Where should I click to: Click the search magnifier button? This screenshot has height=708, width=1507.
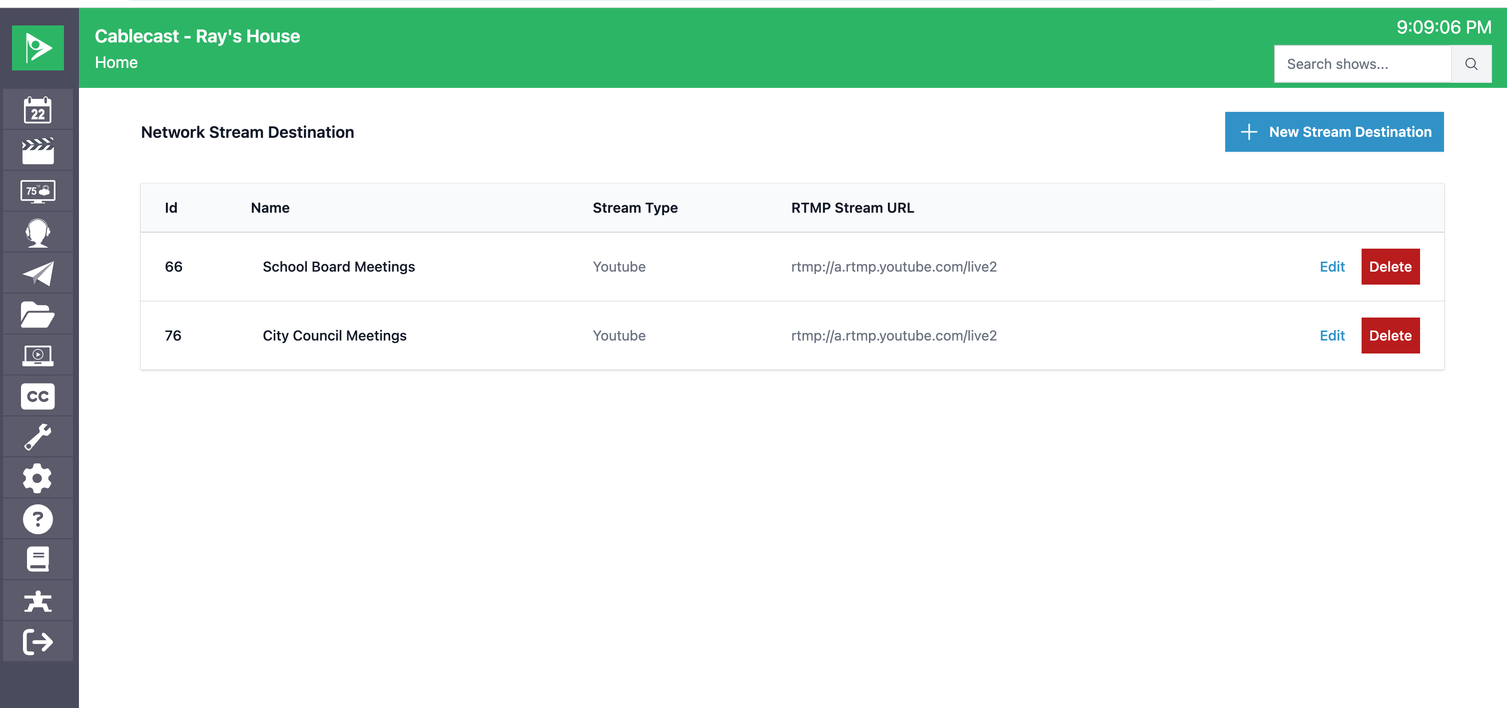tap(1471, 64)
